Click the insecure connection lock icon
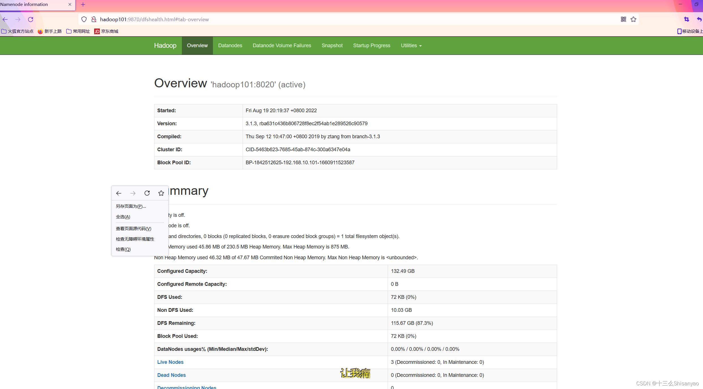This screenshot has width=703, height=389. point(94,19)
